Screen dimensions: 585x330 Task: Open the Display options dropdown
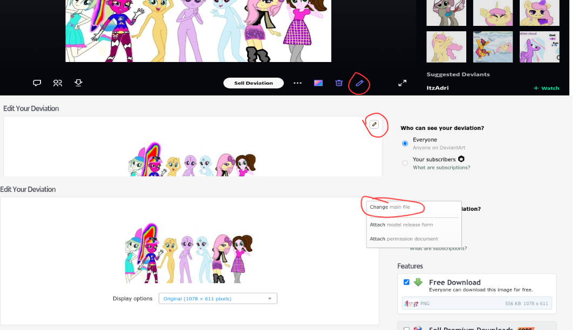pyautogui.click(x=218, y=298)
